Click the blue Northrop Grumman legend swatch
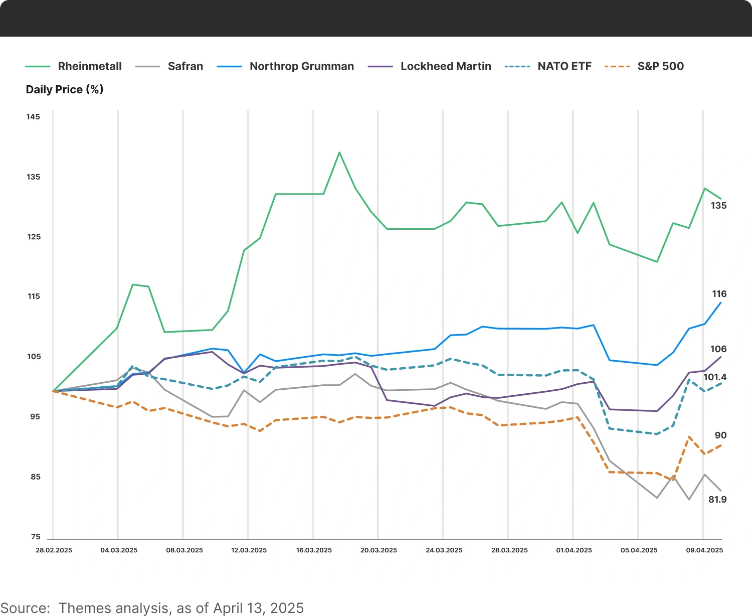Image resolution: width=752 pixels, height=616 pixels. (230, 66)
